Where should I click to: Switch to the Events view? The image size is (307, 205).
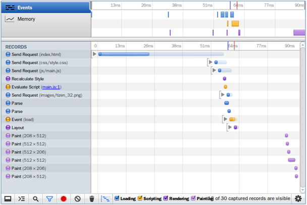point(45,8)
